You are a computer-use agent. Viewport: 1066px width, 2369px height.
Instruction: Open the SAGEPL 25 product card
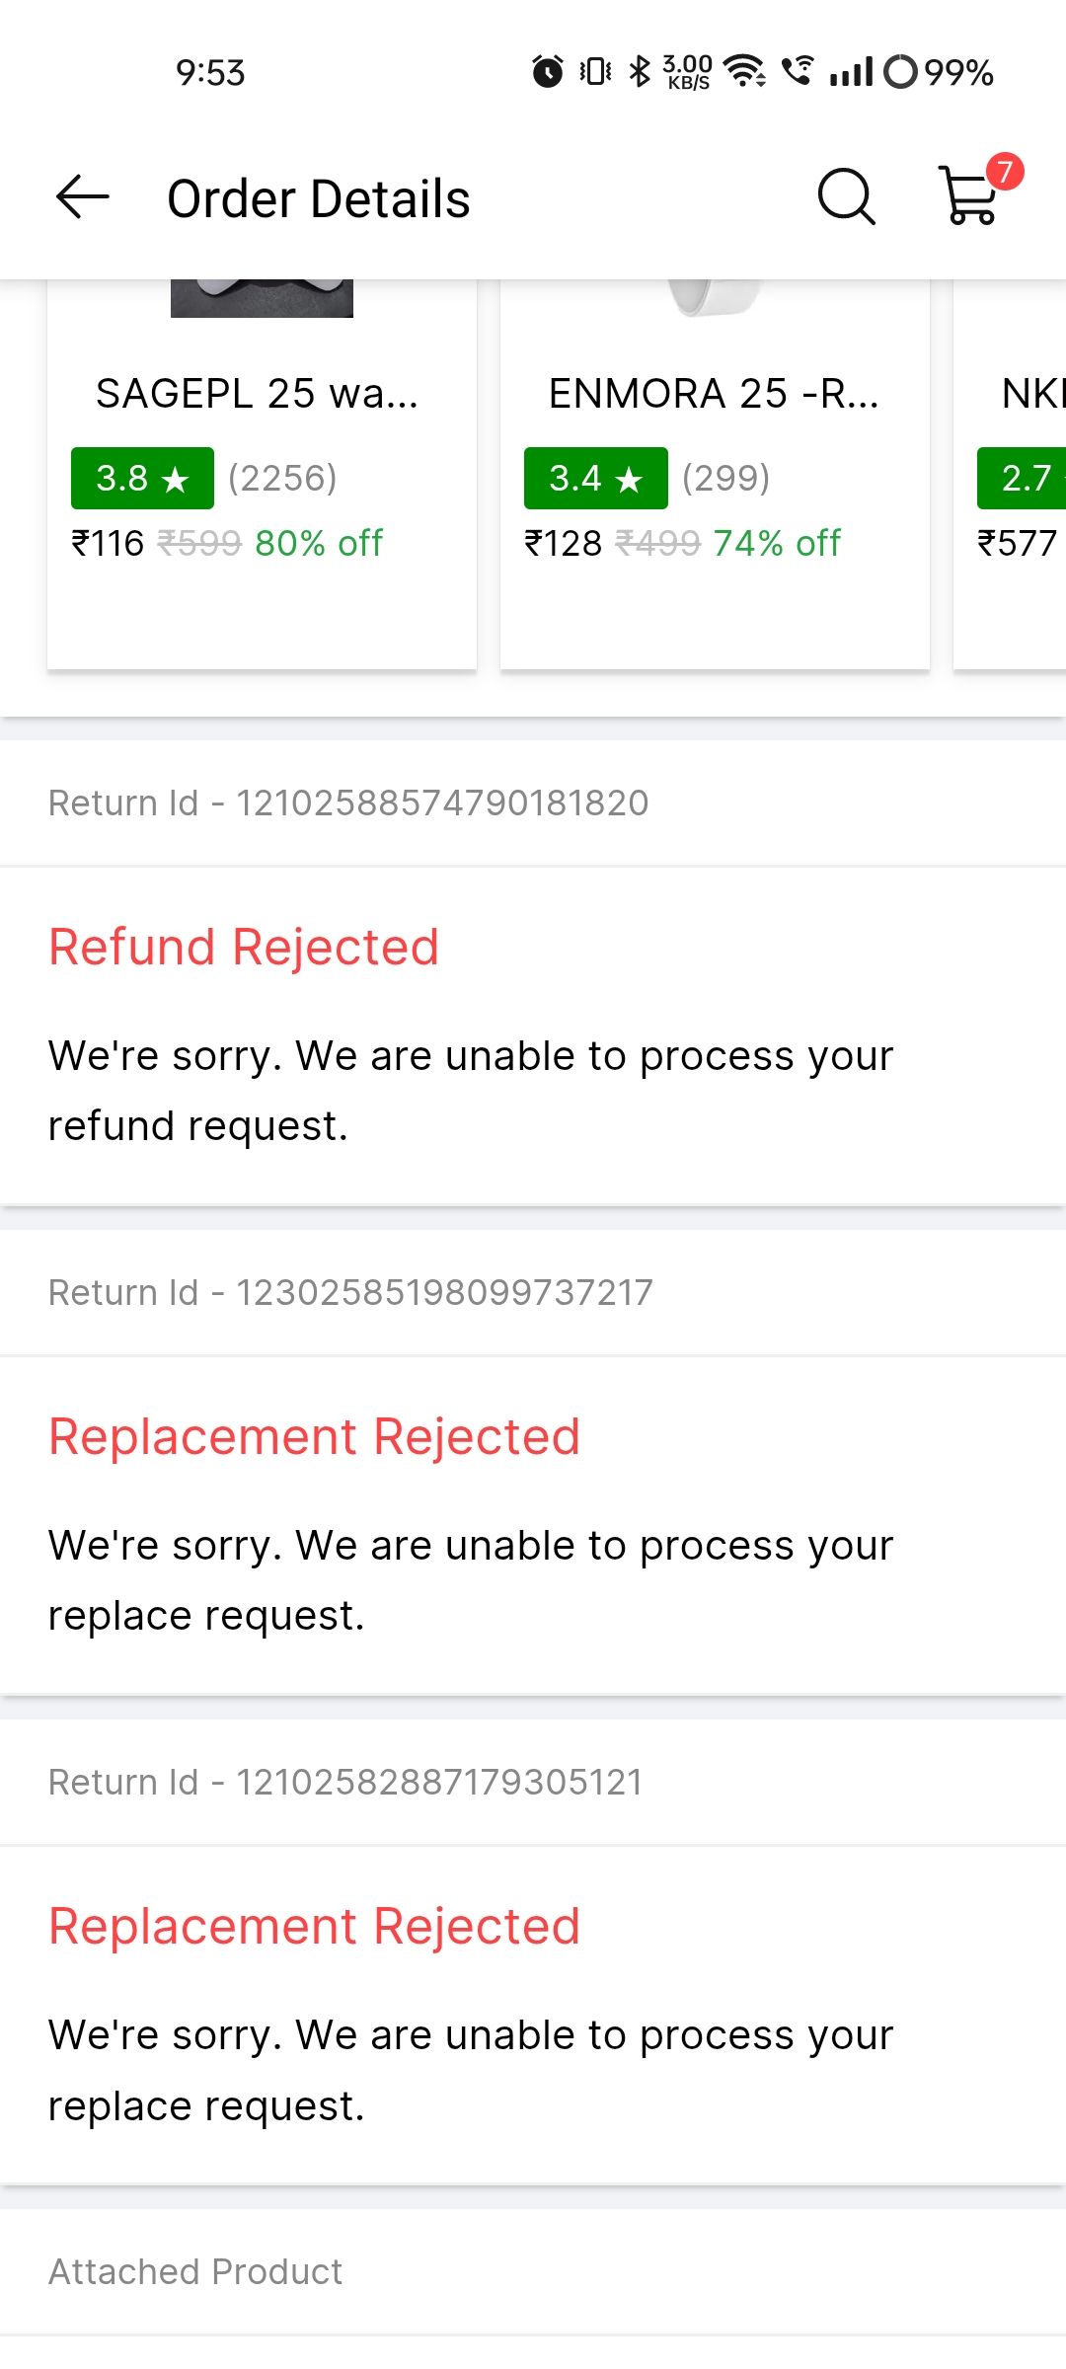262,474
